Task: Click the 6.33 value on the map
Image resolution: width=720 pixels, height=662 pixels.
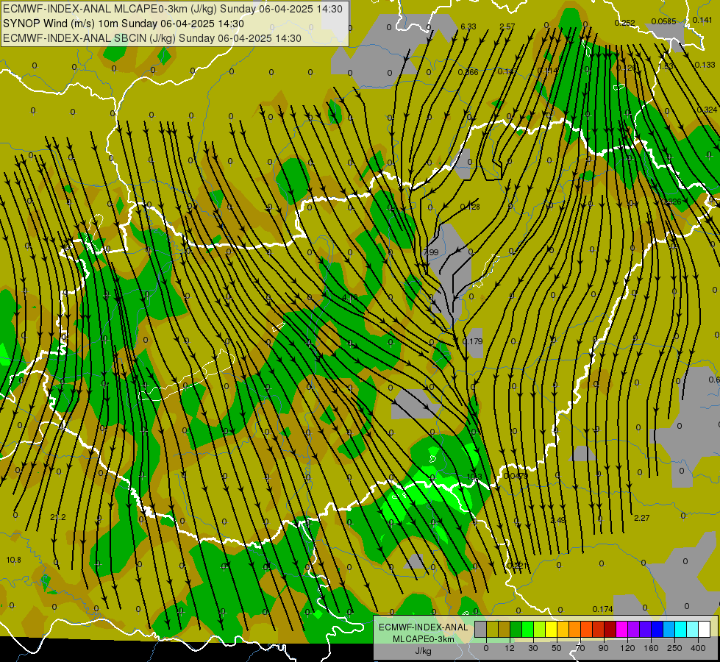Action: 468,26
